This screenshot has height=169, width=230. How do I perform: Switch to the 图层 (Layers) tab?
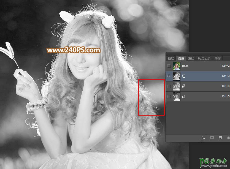click(171, 58)
